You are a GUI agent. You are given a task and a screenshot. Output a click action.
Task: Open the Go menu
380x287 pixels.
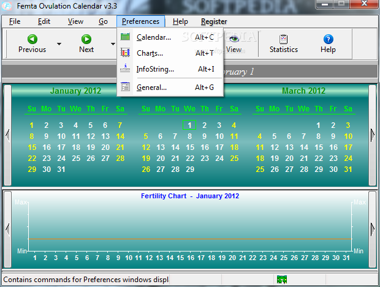pyautogui.click(x=103, y=21)
